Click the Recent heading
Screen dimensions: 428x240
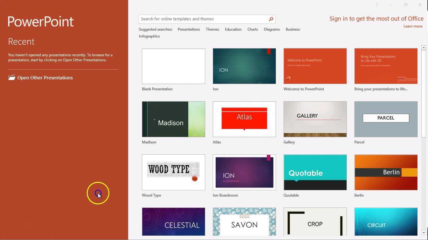[x=21, y=42]
